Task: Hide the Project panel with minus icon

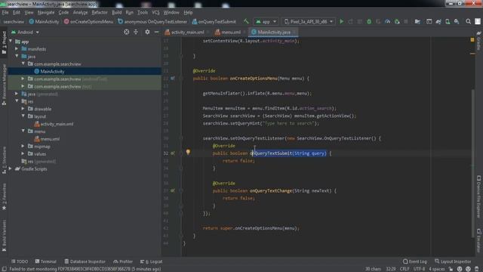Action: click(x=156, y=32)
